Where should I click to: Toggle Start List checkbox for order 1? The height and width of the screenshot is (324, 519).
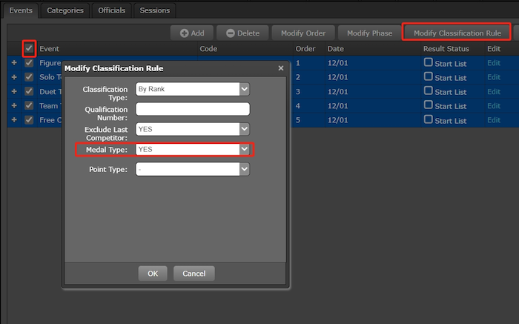428,62
